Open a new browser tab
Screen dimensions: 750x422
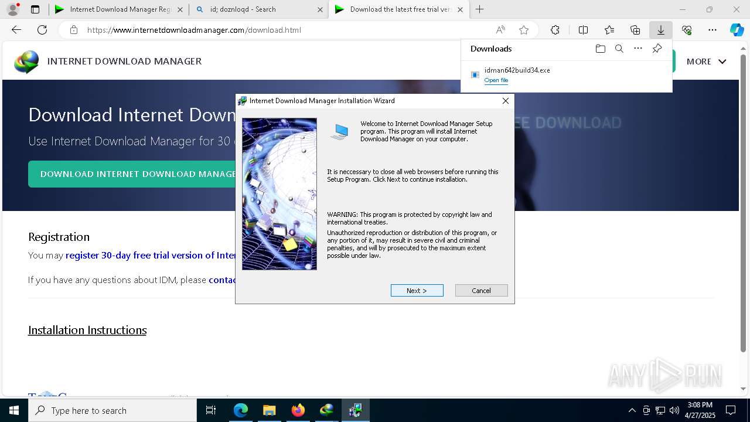[479, 9]
